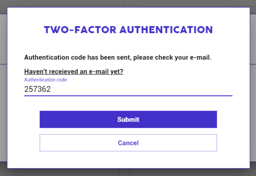
Task: Cancel the two-factor authentication dialog
Action: [128, 143]
